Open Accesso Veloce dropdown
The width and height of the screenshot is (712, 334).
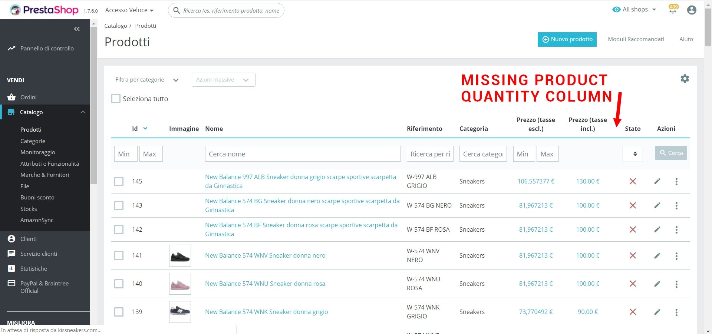click(x=129, y=10)
